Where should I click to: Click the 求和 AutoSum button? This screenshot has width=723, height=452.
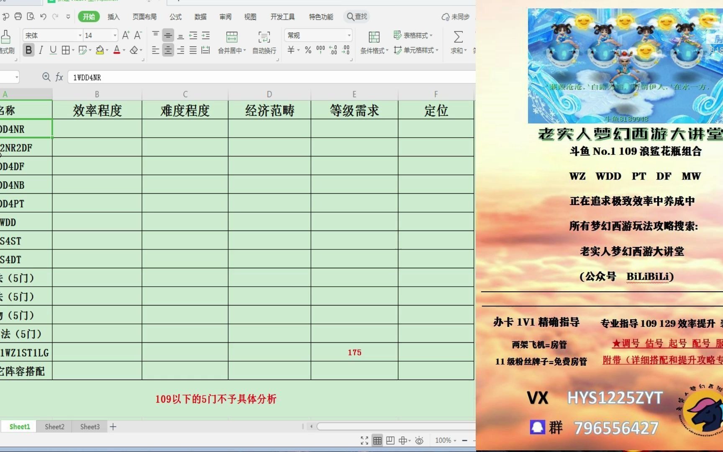point(458,42)
